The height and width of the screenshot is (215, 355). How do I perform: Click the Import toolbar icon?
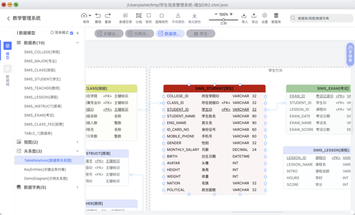click(244, 16)
